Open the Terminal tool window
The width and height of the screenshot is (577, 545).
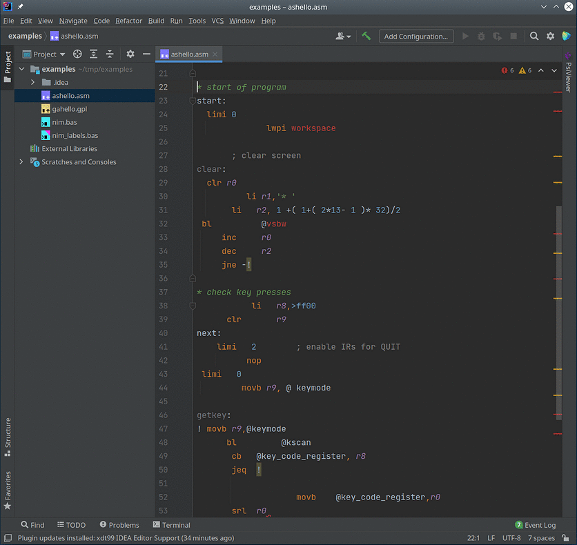(171, 525)
